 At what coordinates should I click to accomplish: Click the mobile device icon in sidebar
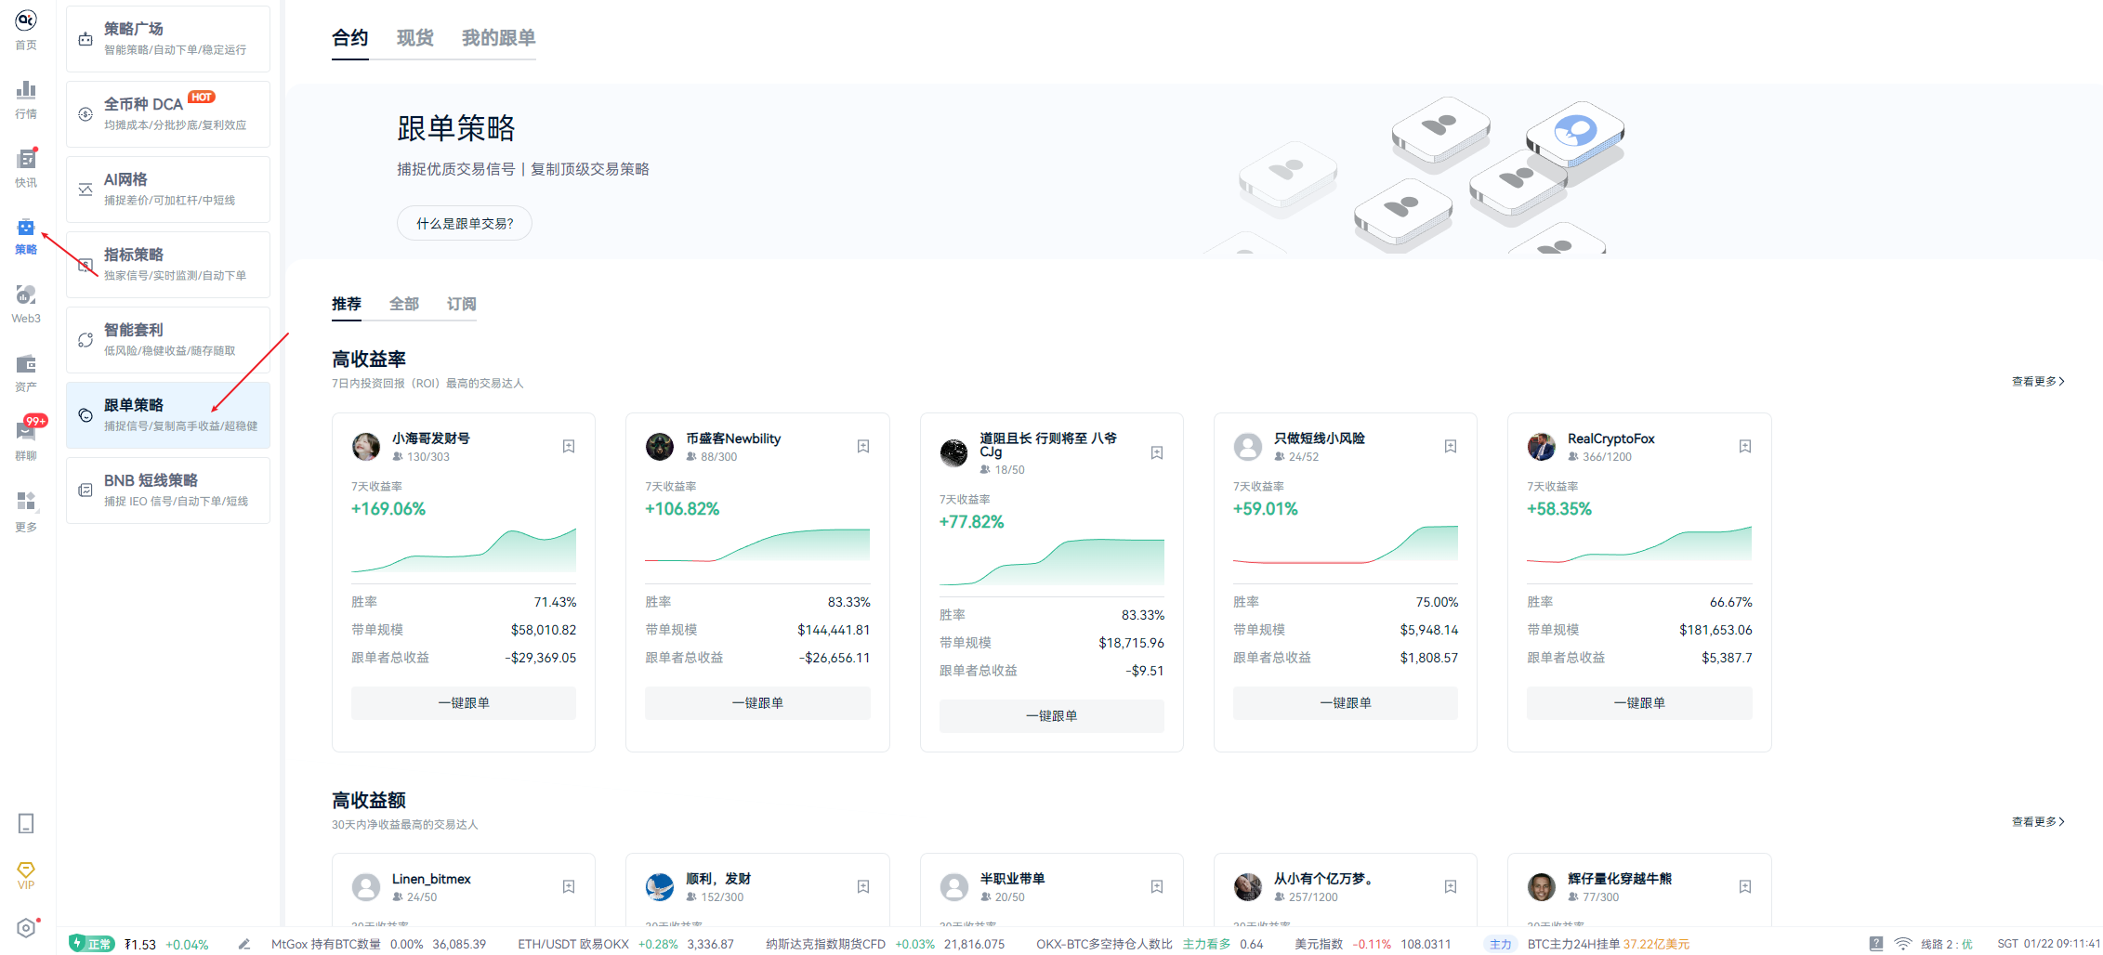tap(26, 823)
